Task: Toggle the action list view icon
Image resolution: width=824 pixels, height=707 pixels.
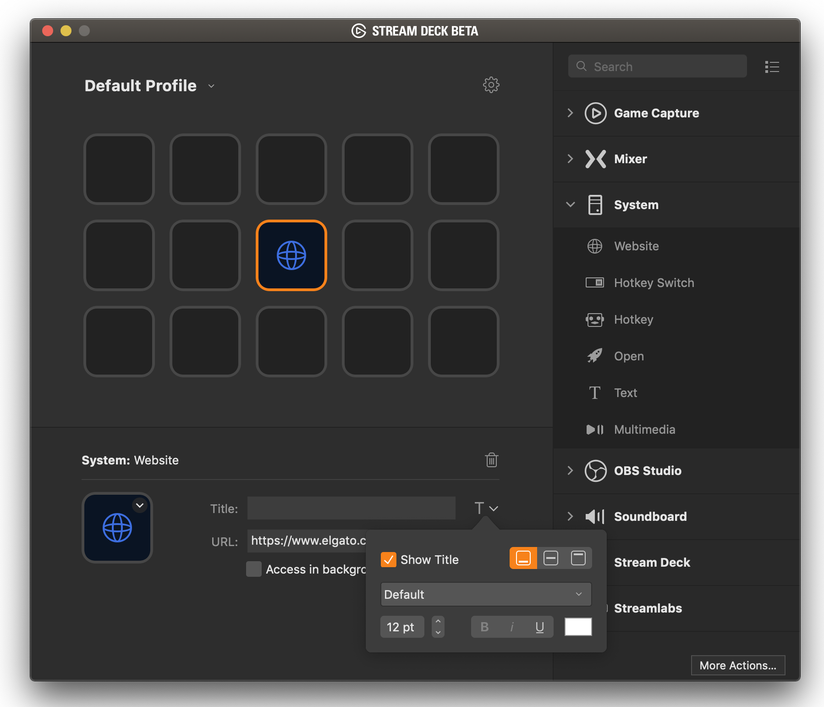Action: click(772, 67)
